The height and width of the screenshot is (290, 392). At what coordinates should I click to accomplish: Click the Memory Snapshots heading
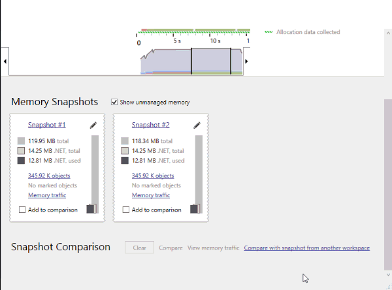tap(54, 102)
